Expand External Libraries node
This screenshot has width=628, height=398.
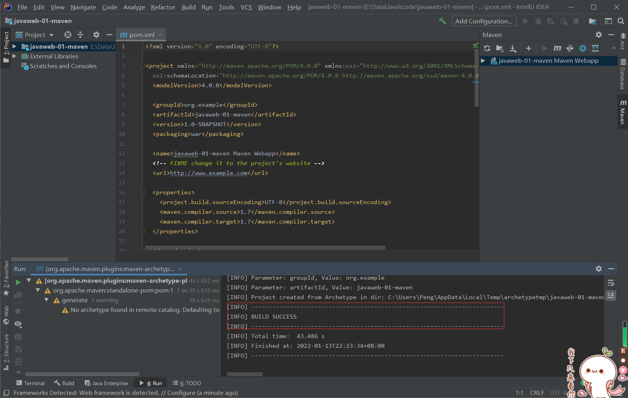pos(14,56)
